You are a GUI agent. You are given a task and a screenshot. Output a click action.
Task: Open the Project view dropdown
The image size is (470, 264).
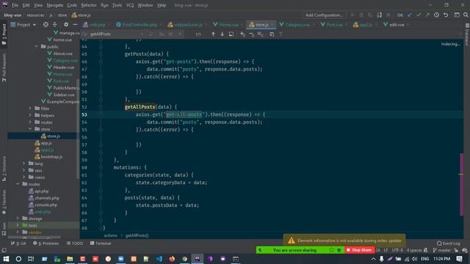23,24
